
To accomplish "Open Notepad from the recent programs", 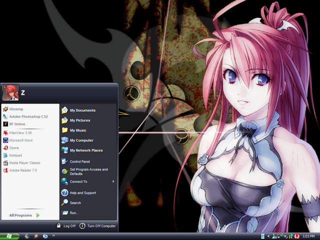I will [12, 155].
